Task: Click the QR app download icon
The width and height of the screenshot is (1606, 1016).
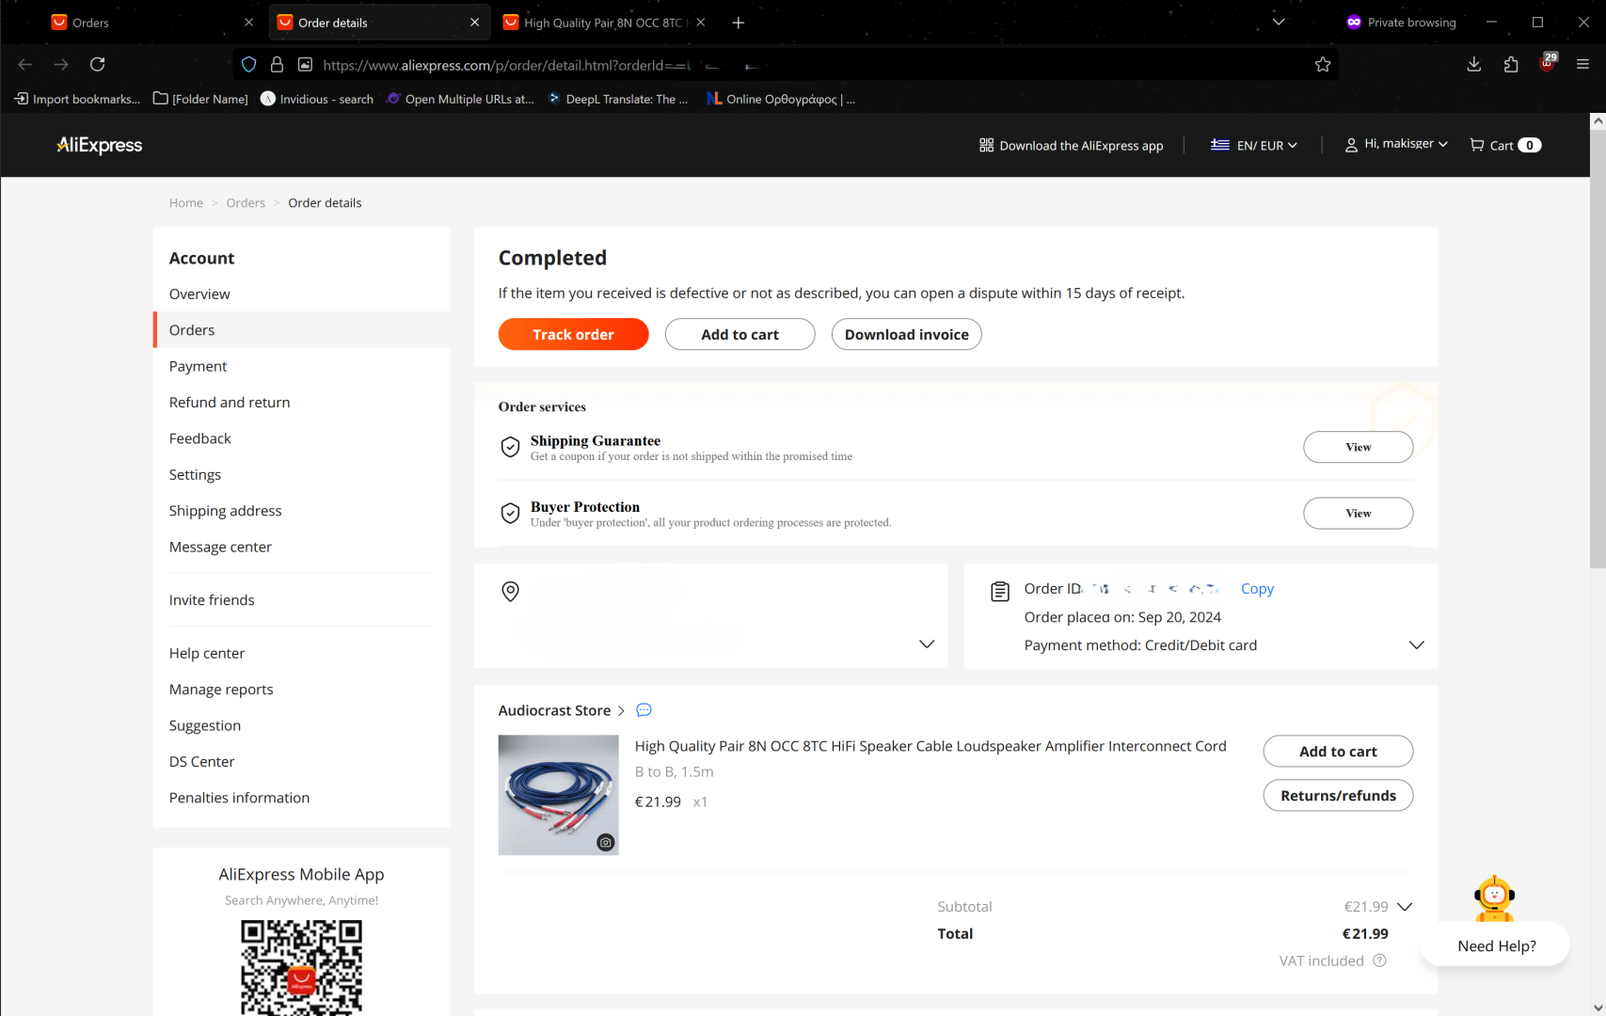Action: [x=986, y=145]
